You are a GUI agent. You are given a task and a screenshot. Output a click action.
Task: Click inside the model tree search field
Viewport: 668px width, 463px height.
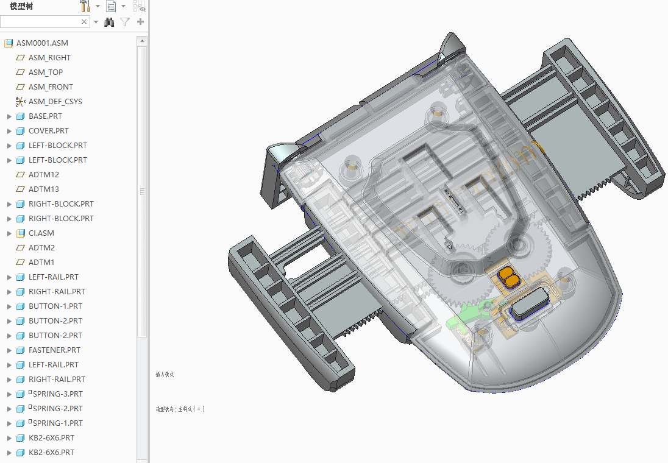click(40, 22)
